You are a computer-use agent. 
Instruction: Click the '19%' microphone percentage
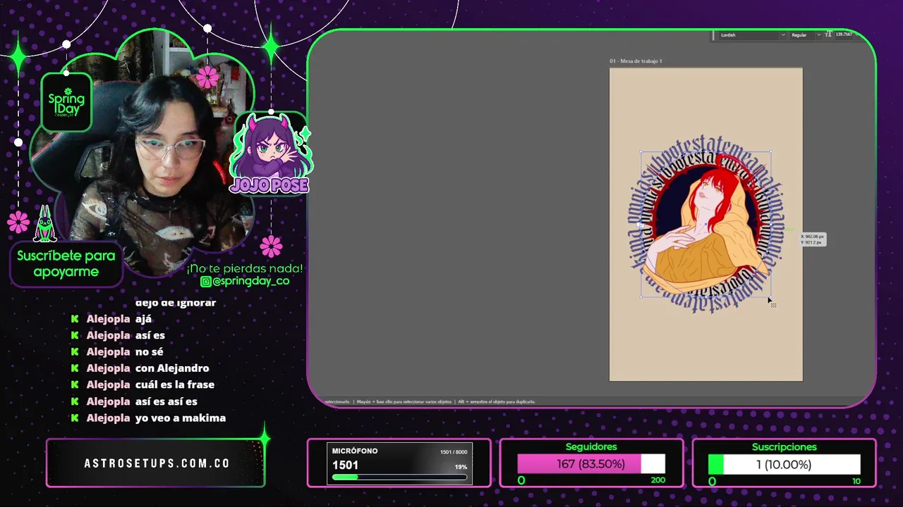click(x=461, y=467)
